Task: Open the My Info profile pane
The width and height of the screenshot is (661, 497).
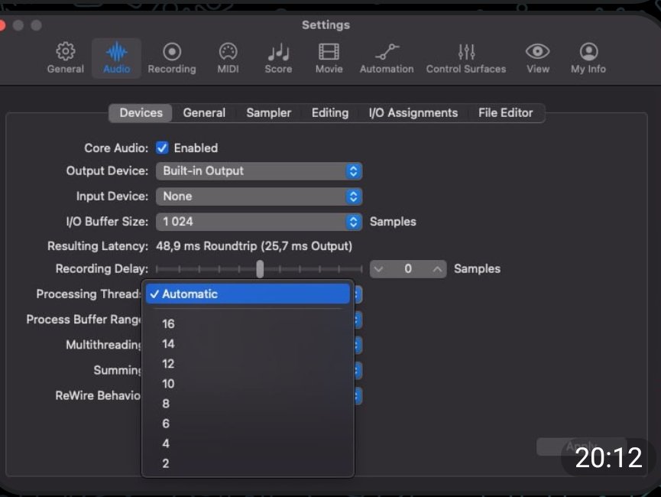Action: tap(588, 58)
